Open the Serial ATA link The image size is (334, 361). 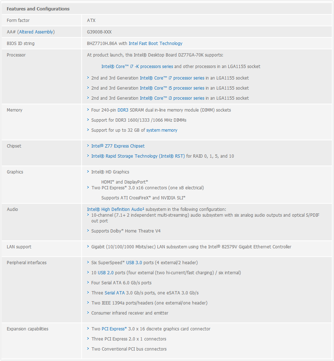pyautogui.click(x=115, y=293)
